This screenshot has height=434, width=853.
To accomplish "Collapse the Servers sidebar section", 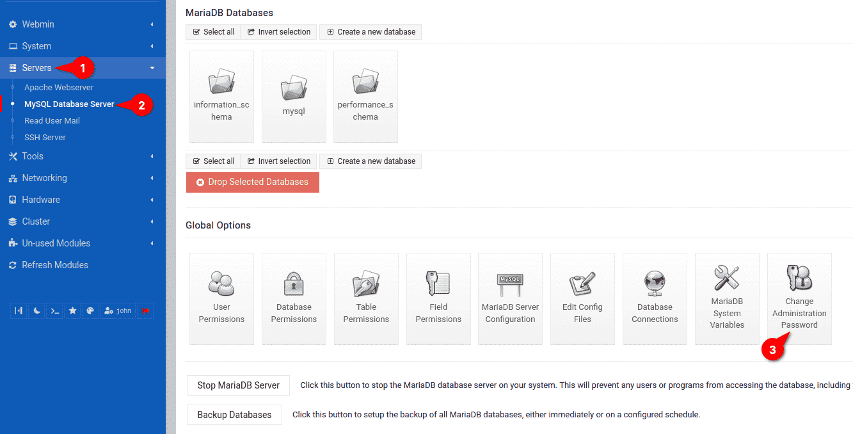I will tap(83, 68).
